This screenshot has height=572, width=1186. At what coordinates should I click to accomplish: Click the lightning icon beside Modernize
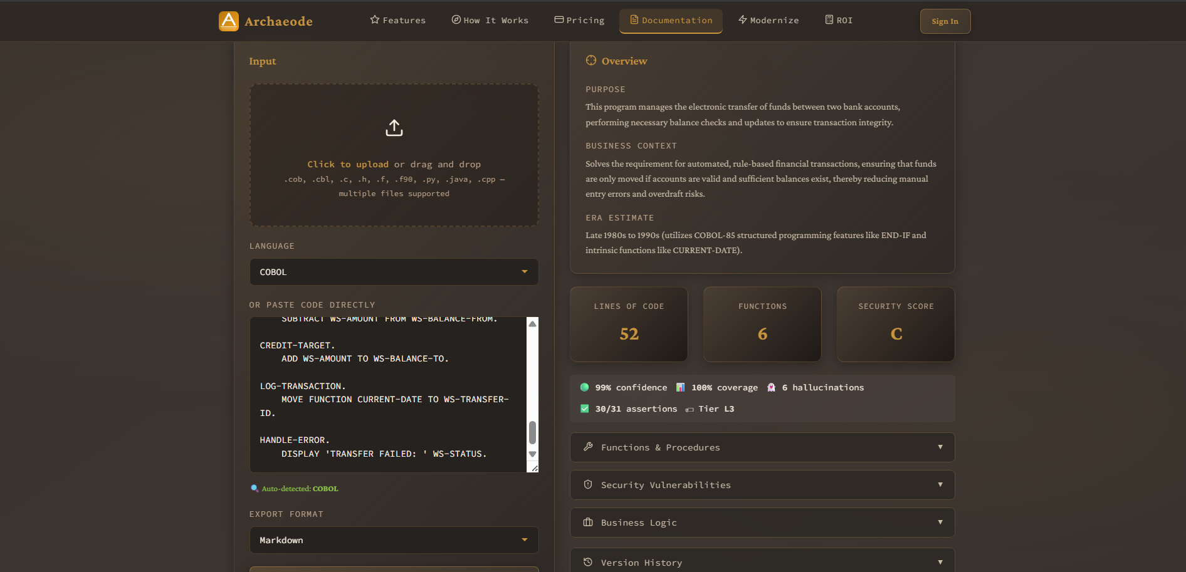click(743, 20)
